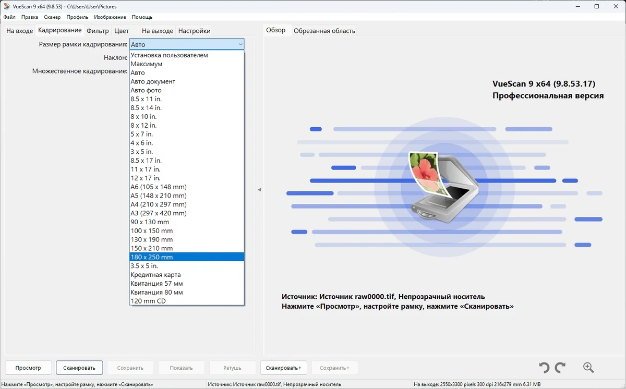Choose Авто option in the list

pyautogui.click(x=187, y=72)
